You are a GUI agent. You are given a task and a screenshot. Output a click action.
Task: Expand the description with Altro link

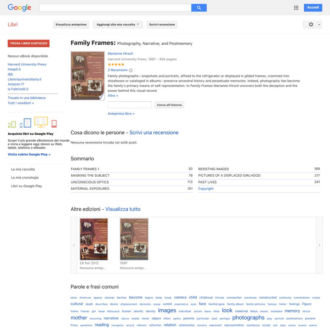click(113, 96)
